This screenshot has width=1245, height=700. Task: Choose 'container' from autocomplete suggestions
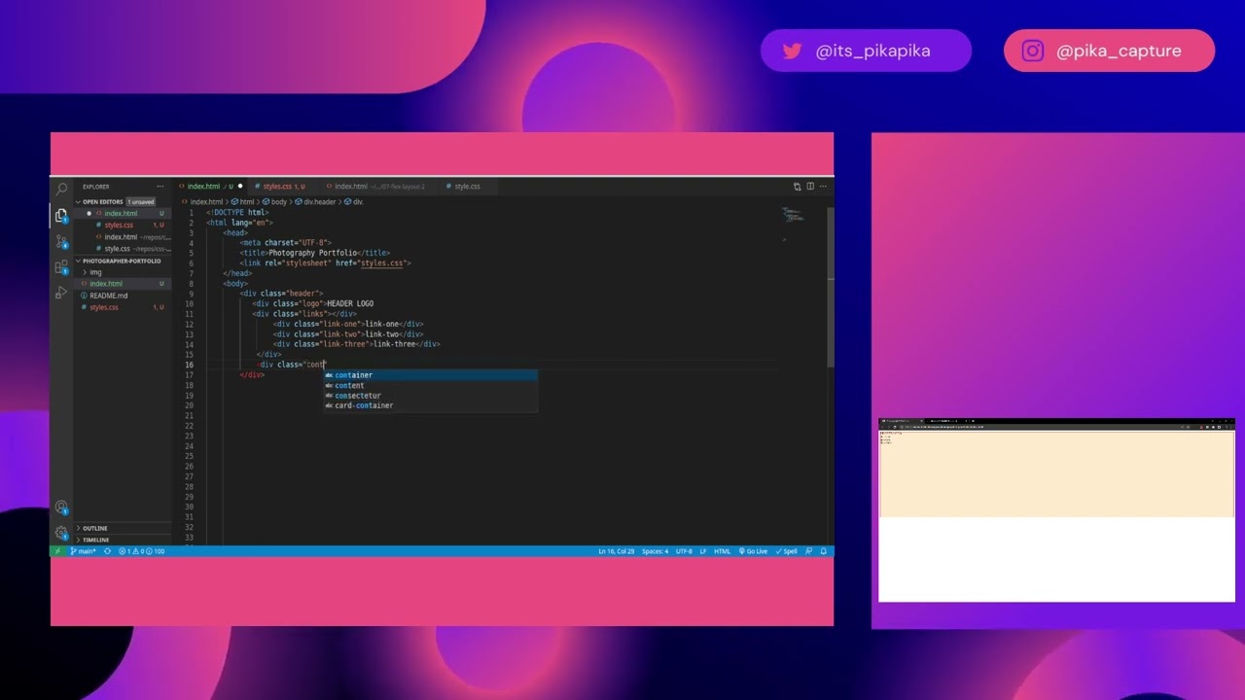click(430, 375)
